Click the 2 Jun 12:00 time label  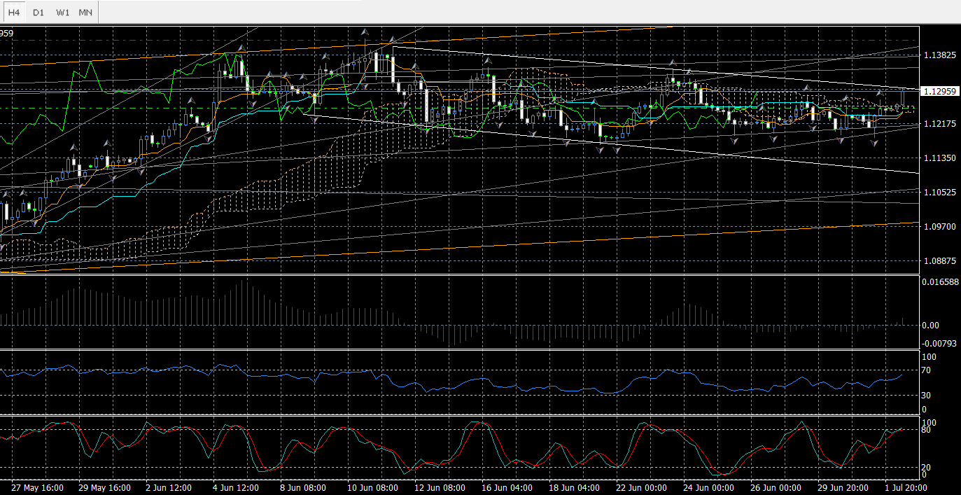point(169,487)
